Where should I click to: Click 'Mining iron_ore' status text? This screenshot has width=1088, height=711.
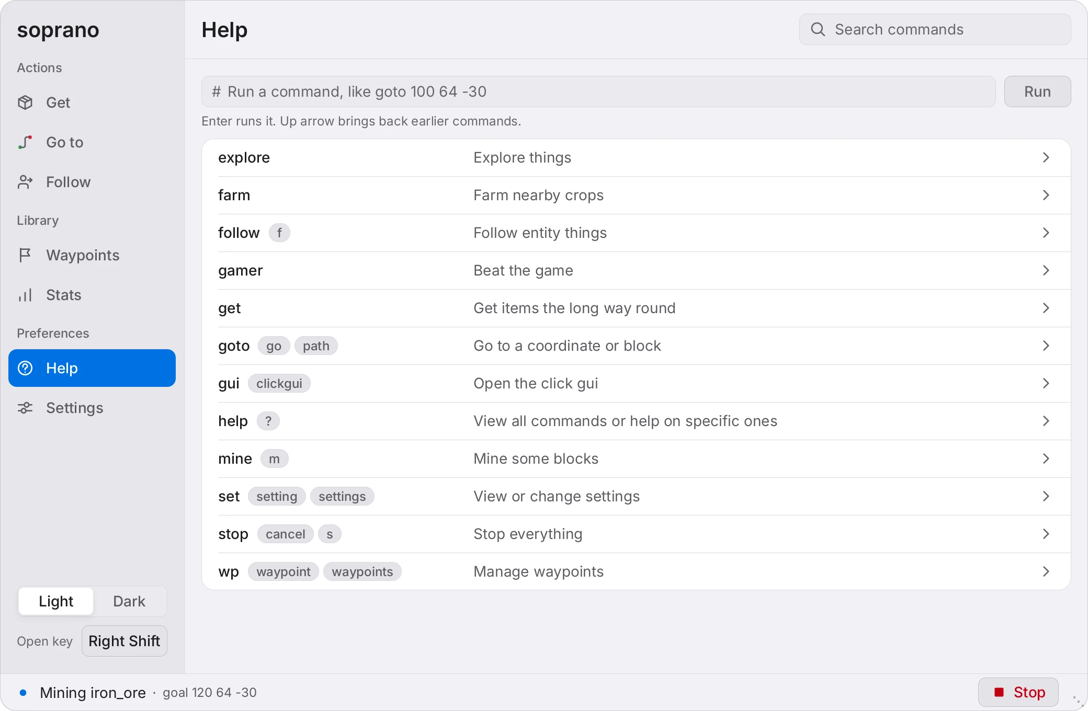click(x=93, y=693)
